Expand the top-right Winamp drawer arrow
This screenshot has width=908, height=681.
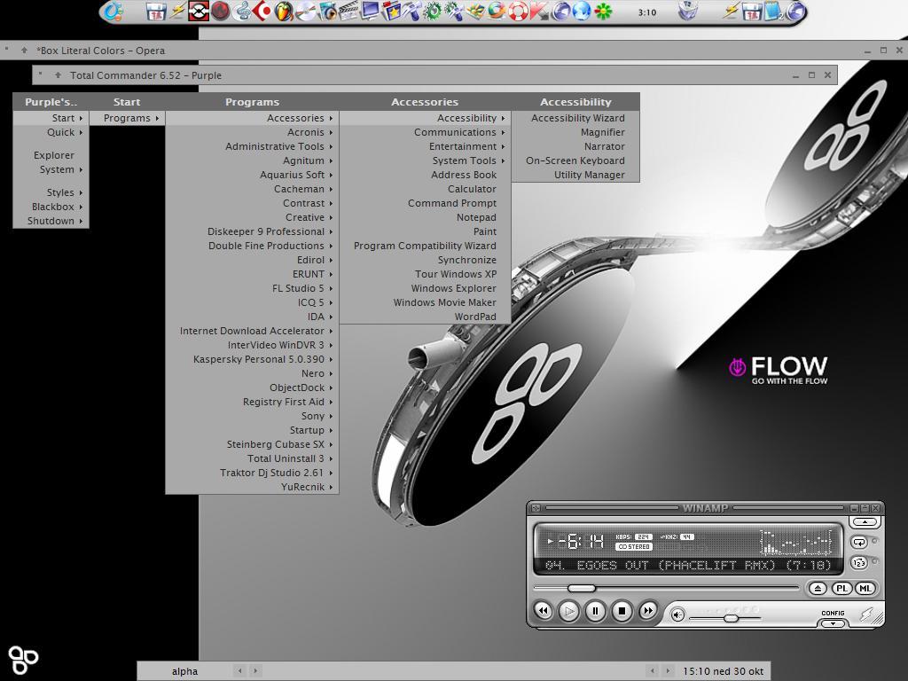tap(865, 521)
